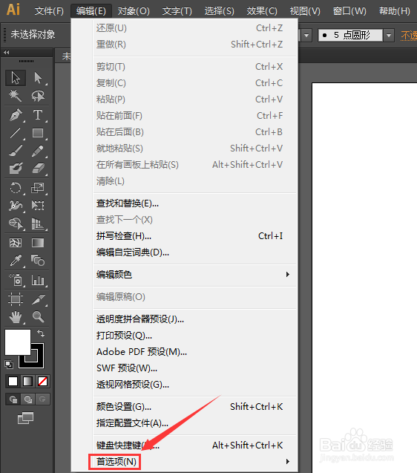Open 透明度拼合器预设(J)... dialog

[x=195, y=319]
